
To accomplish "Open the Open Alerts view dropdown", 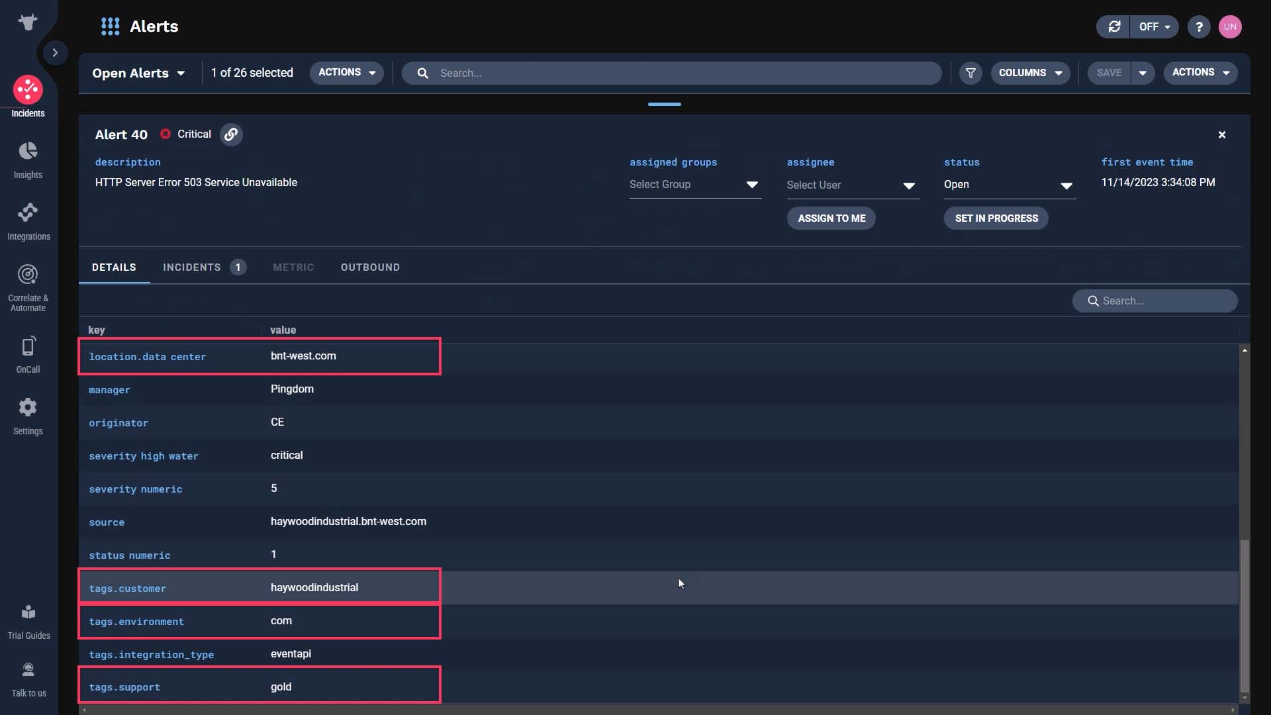I will tap(138, 73).
